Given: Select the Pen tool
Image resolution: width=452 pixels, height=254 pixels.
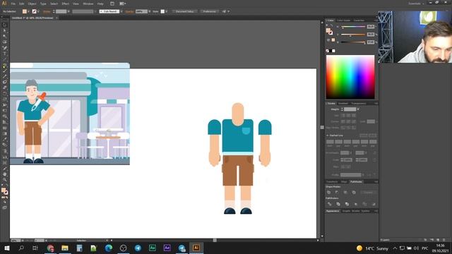Looking at the screenshot, I should (x=4, y=48).
